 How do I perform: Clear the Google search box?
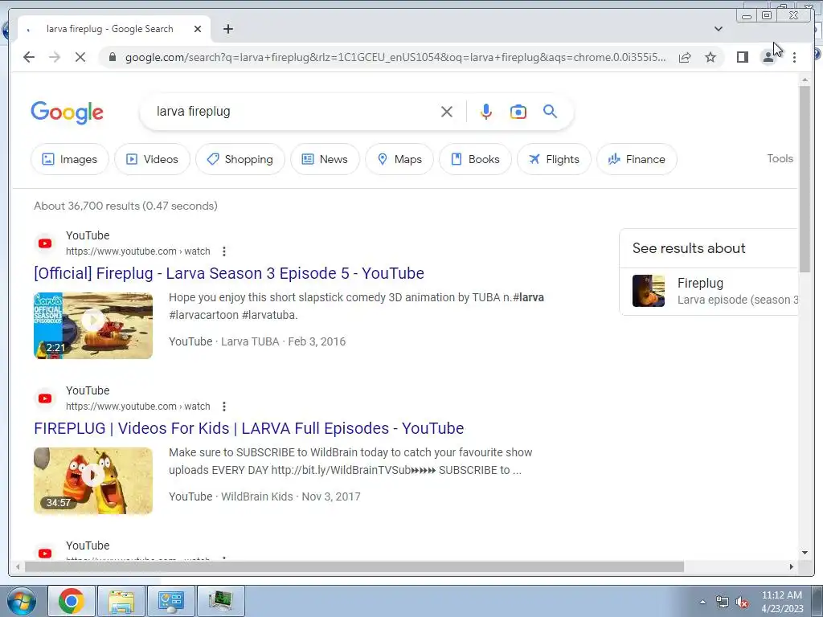(x=447, y=112)
